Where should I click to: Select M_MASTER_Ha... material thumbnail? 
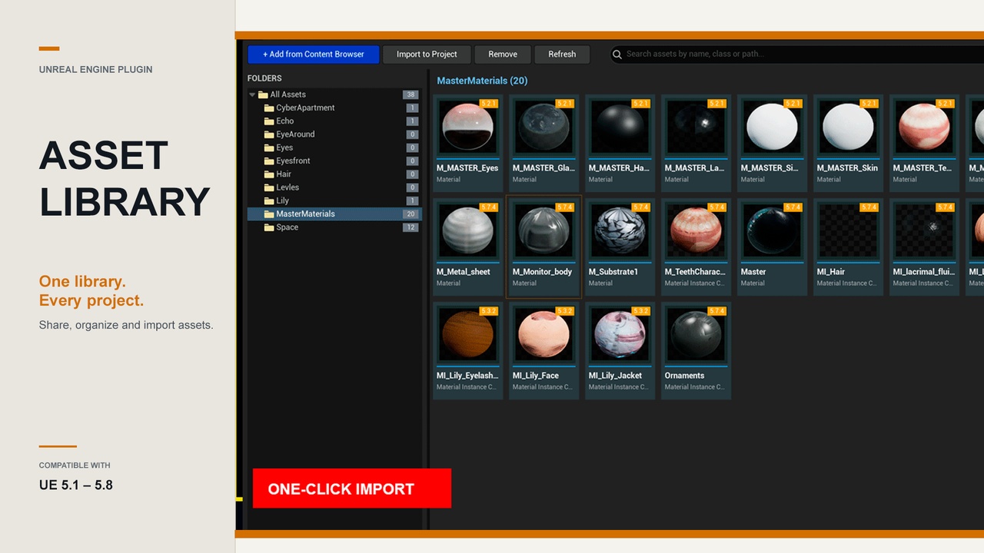(x=620, y=127)
